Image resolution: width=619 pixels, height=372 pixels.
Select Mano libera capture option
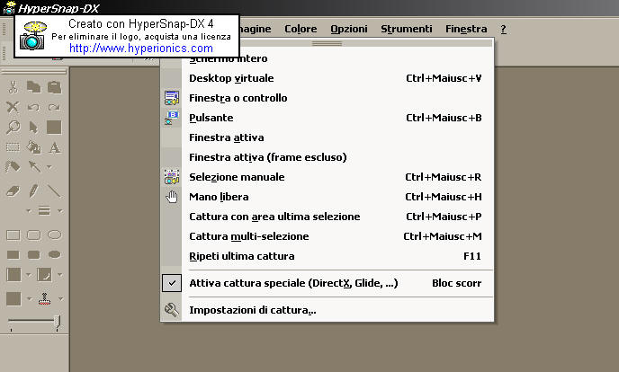(219, 197)
